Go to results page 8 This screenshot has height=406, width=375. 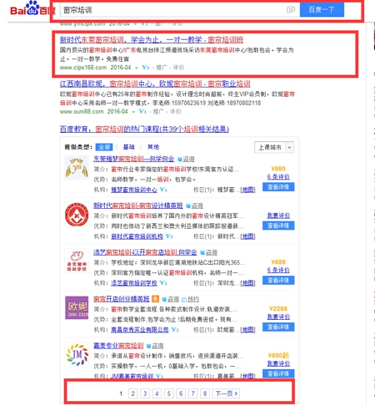pyautogui.click(x=205, y=393)
